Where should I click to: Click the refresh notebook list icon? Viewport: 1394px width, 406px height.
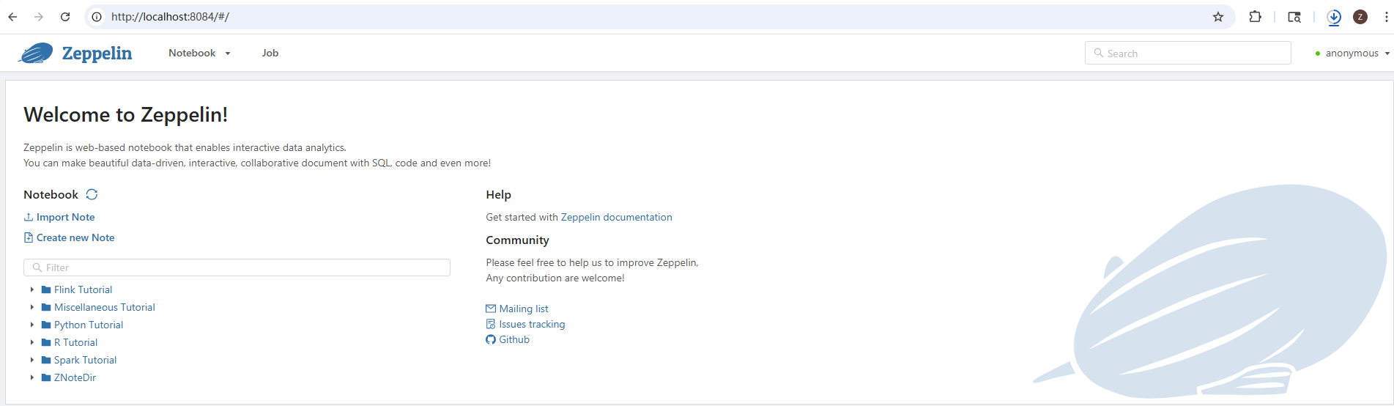coord(92,194)
